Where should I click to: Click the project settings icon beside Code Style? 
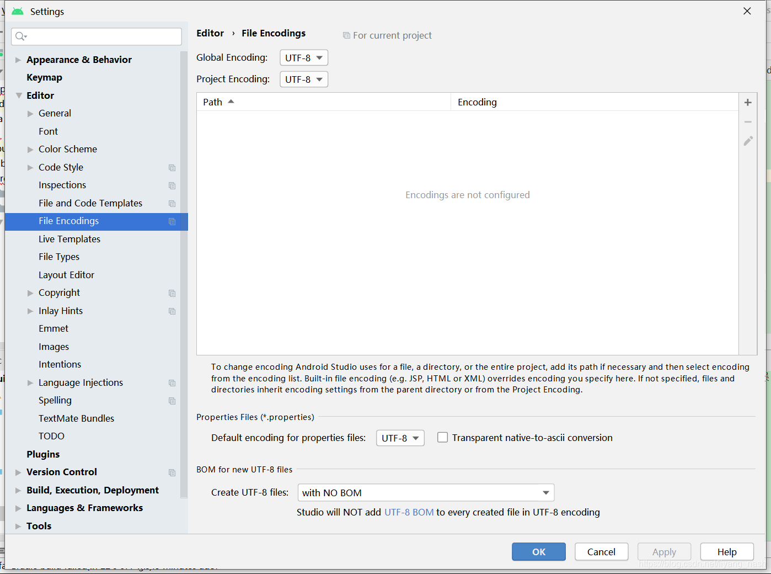click(172, 167)
